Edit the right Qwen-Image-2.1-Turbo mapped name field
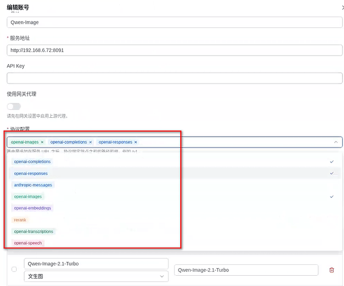Viewport: 344px width, 286px height. (246, 270)
